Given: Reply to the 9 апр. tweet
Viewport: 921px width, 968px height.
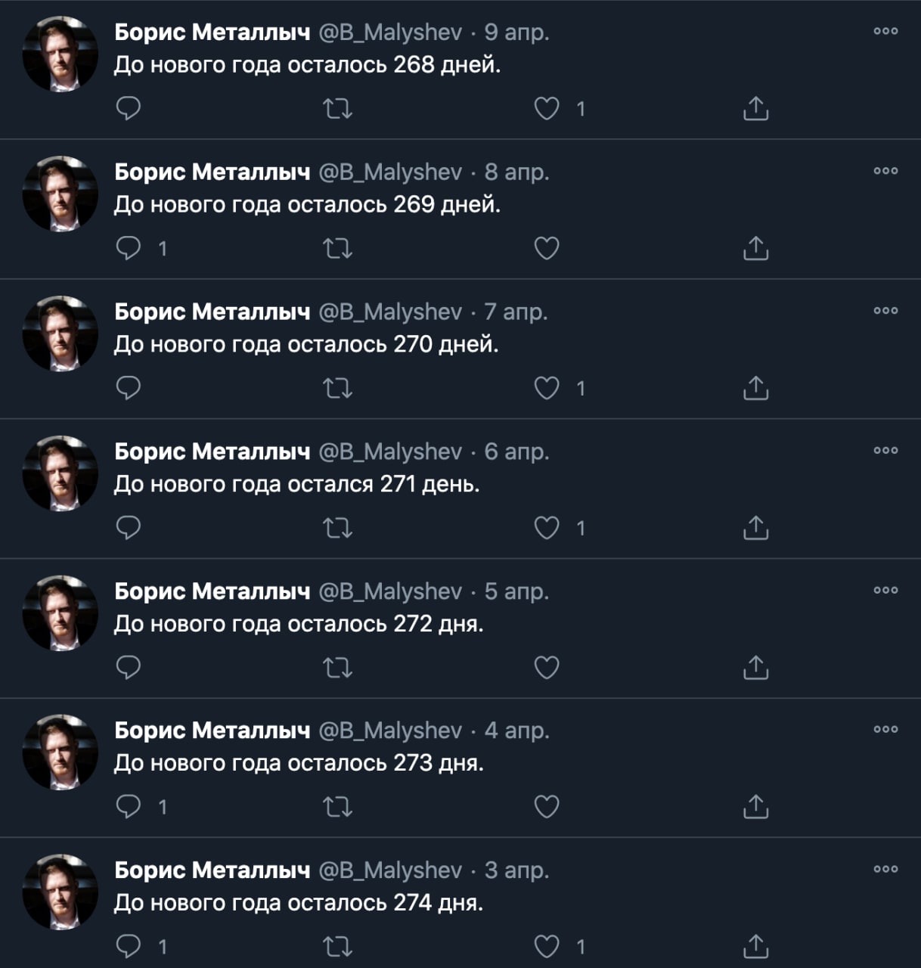Looking at the screenshot, I should [129, 109].
